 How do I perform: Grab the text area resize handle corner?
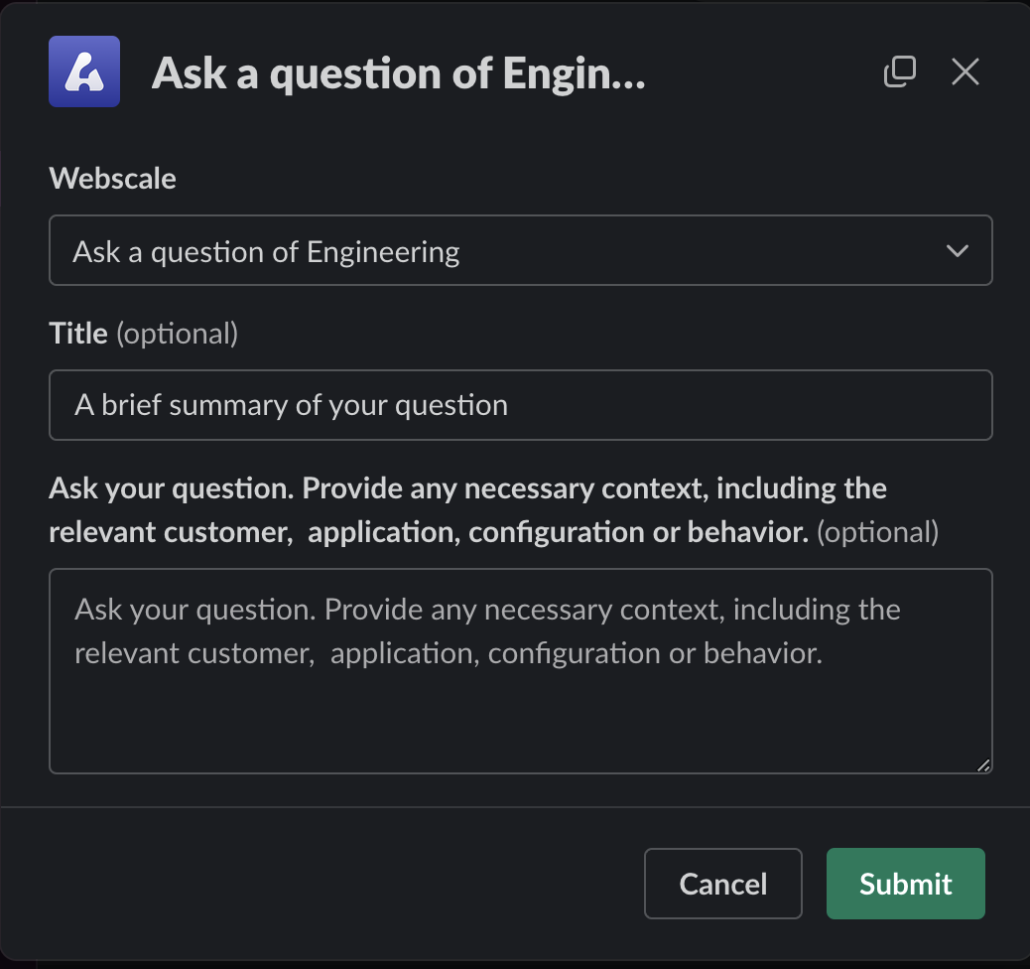click(x=983, y=764)
